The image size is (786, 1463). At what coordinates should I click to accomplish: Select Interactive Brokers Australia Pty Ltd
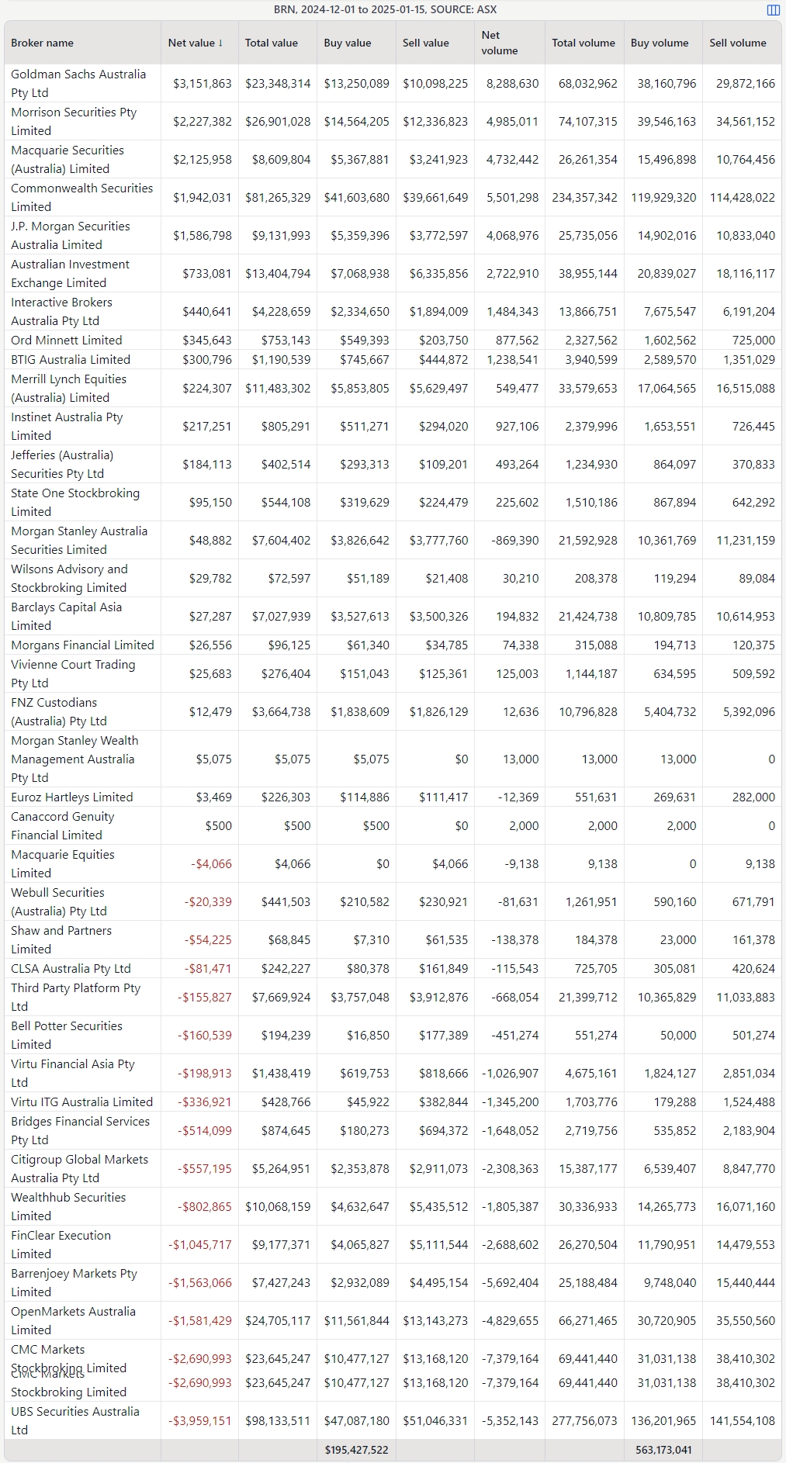61,311
